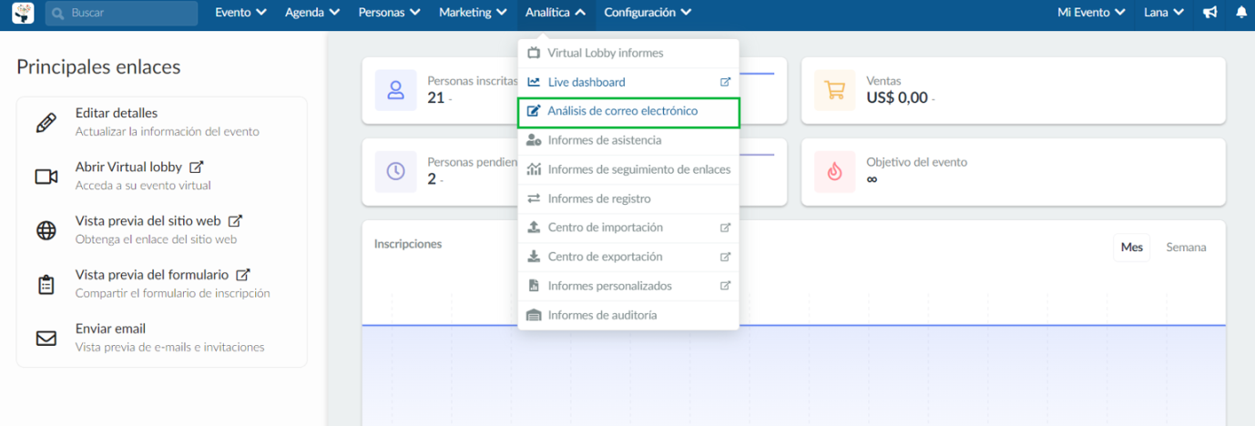Expand the Evento dropdown menu
Viewport: 1255px width, 426px height.
tap(240, 13)
